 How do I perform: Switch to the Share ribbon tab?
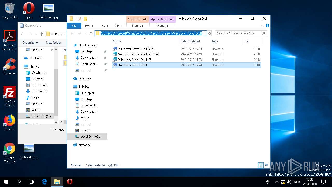[x=104, y=26]
